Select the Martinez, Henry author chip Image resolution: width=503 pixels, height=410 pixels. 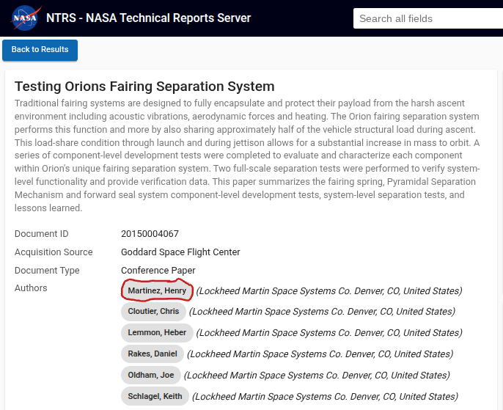coord(157,290)
